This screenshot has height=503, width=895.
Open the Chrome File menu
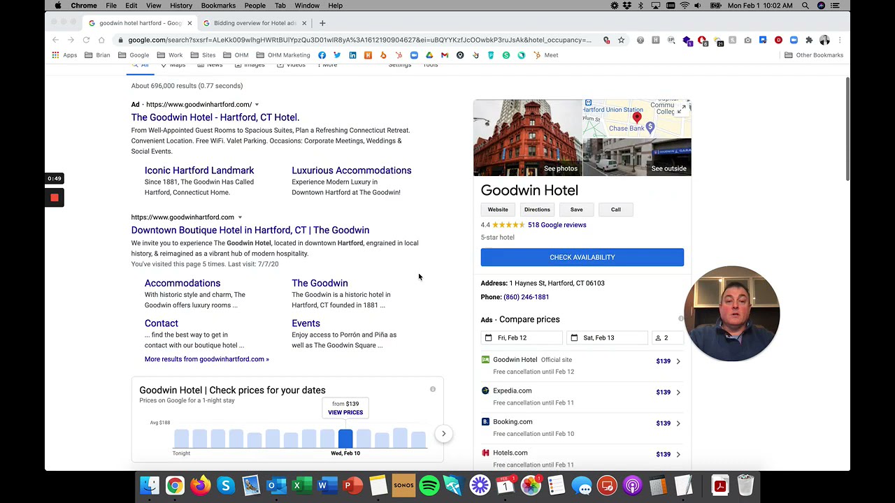pyautogui.click(x=111, y=6)
